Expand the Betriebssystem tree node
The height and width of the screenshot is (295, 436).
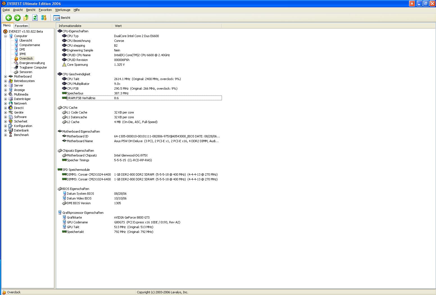tap(5, 81)
